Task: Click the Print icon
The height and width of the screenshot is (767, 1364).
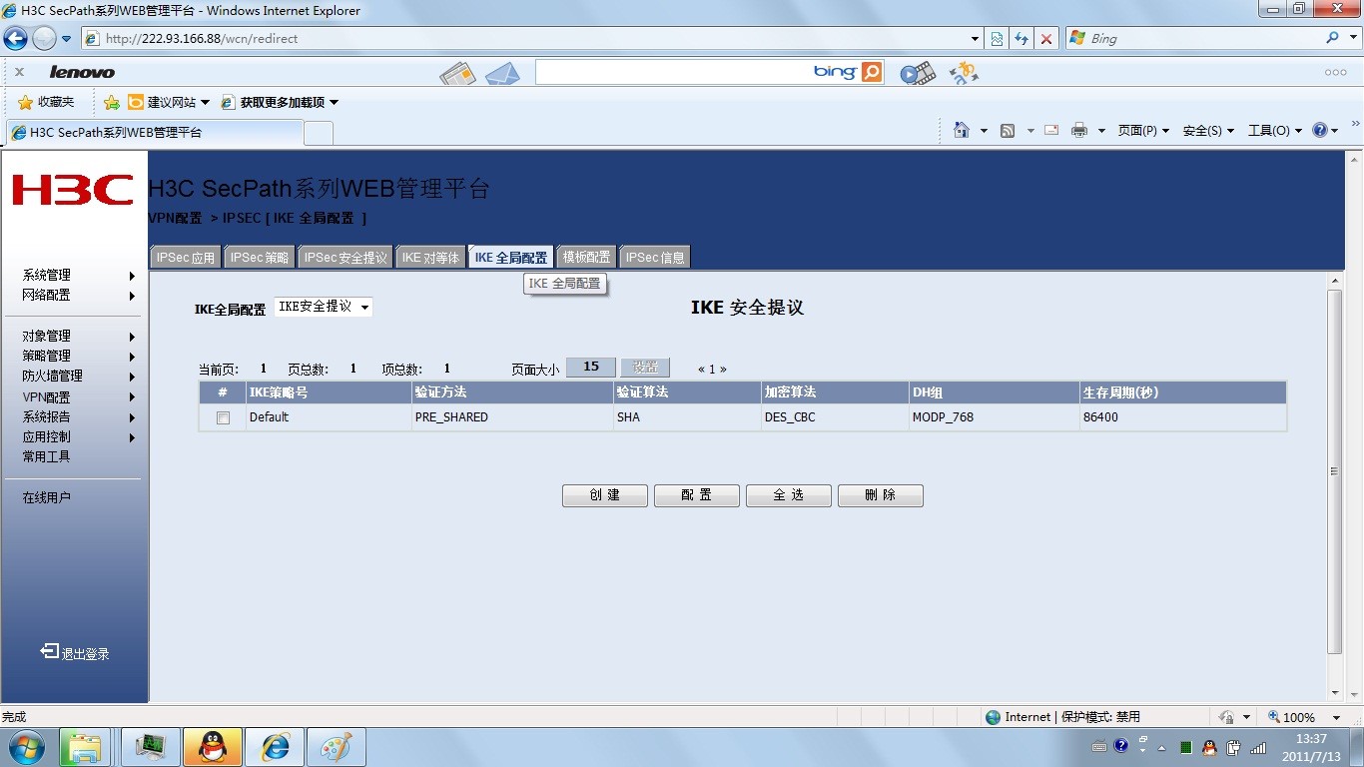Action: coord(1078,130)
